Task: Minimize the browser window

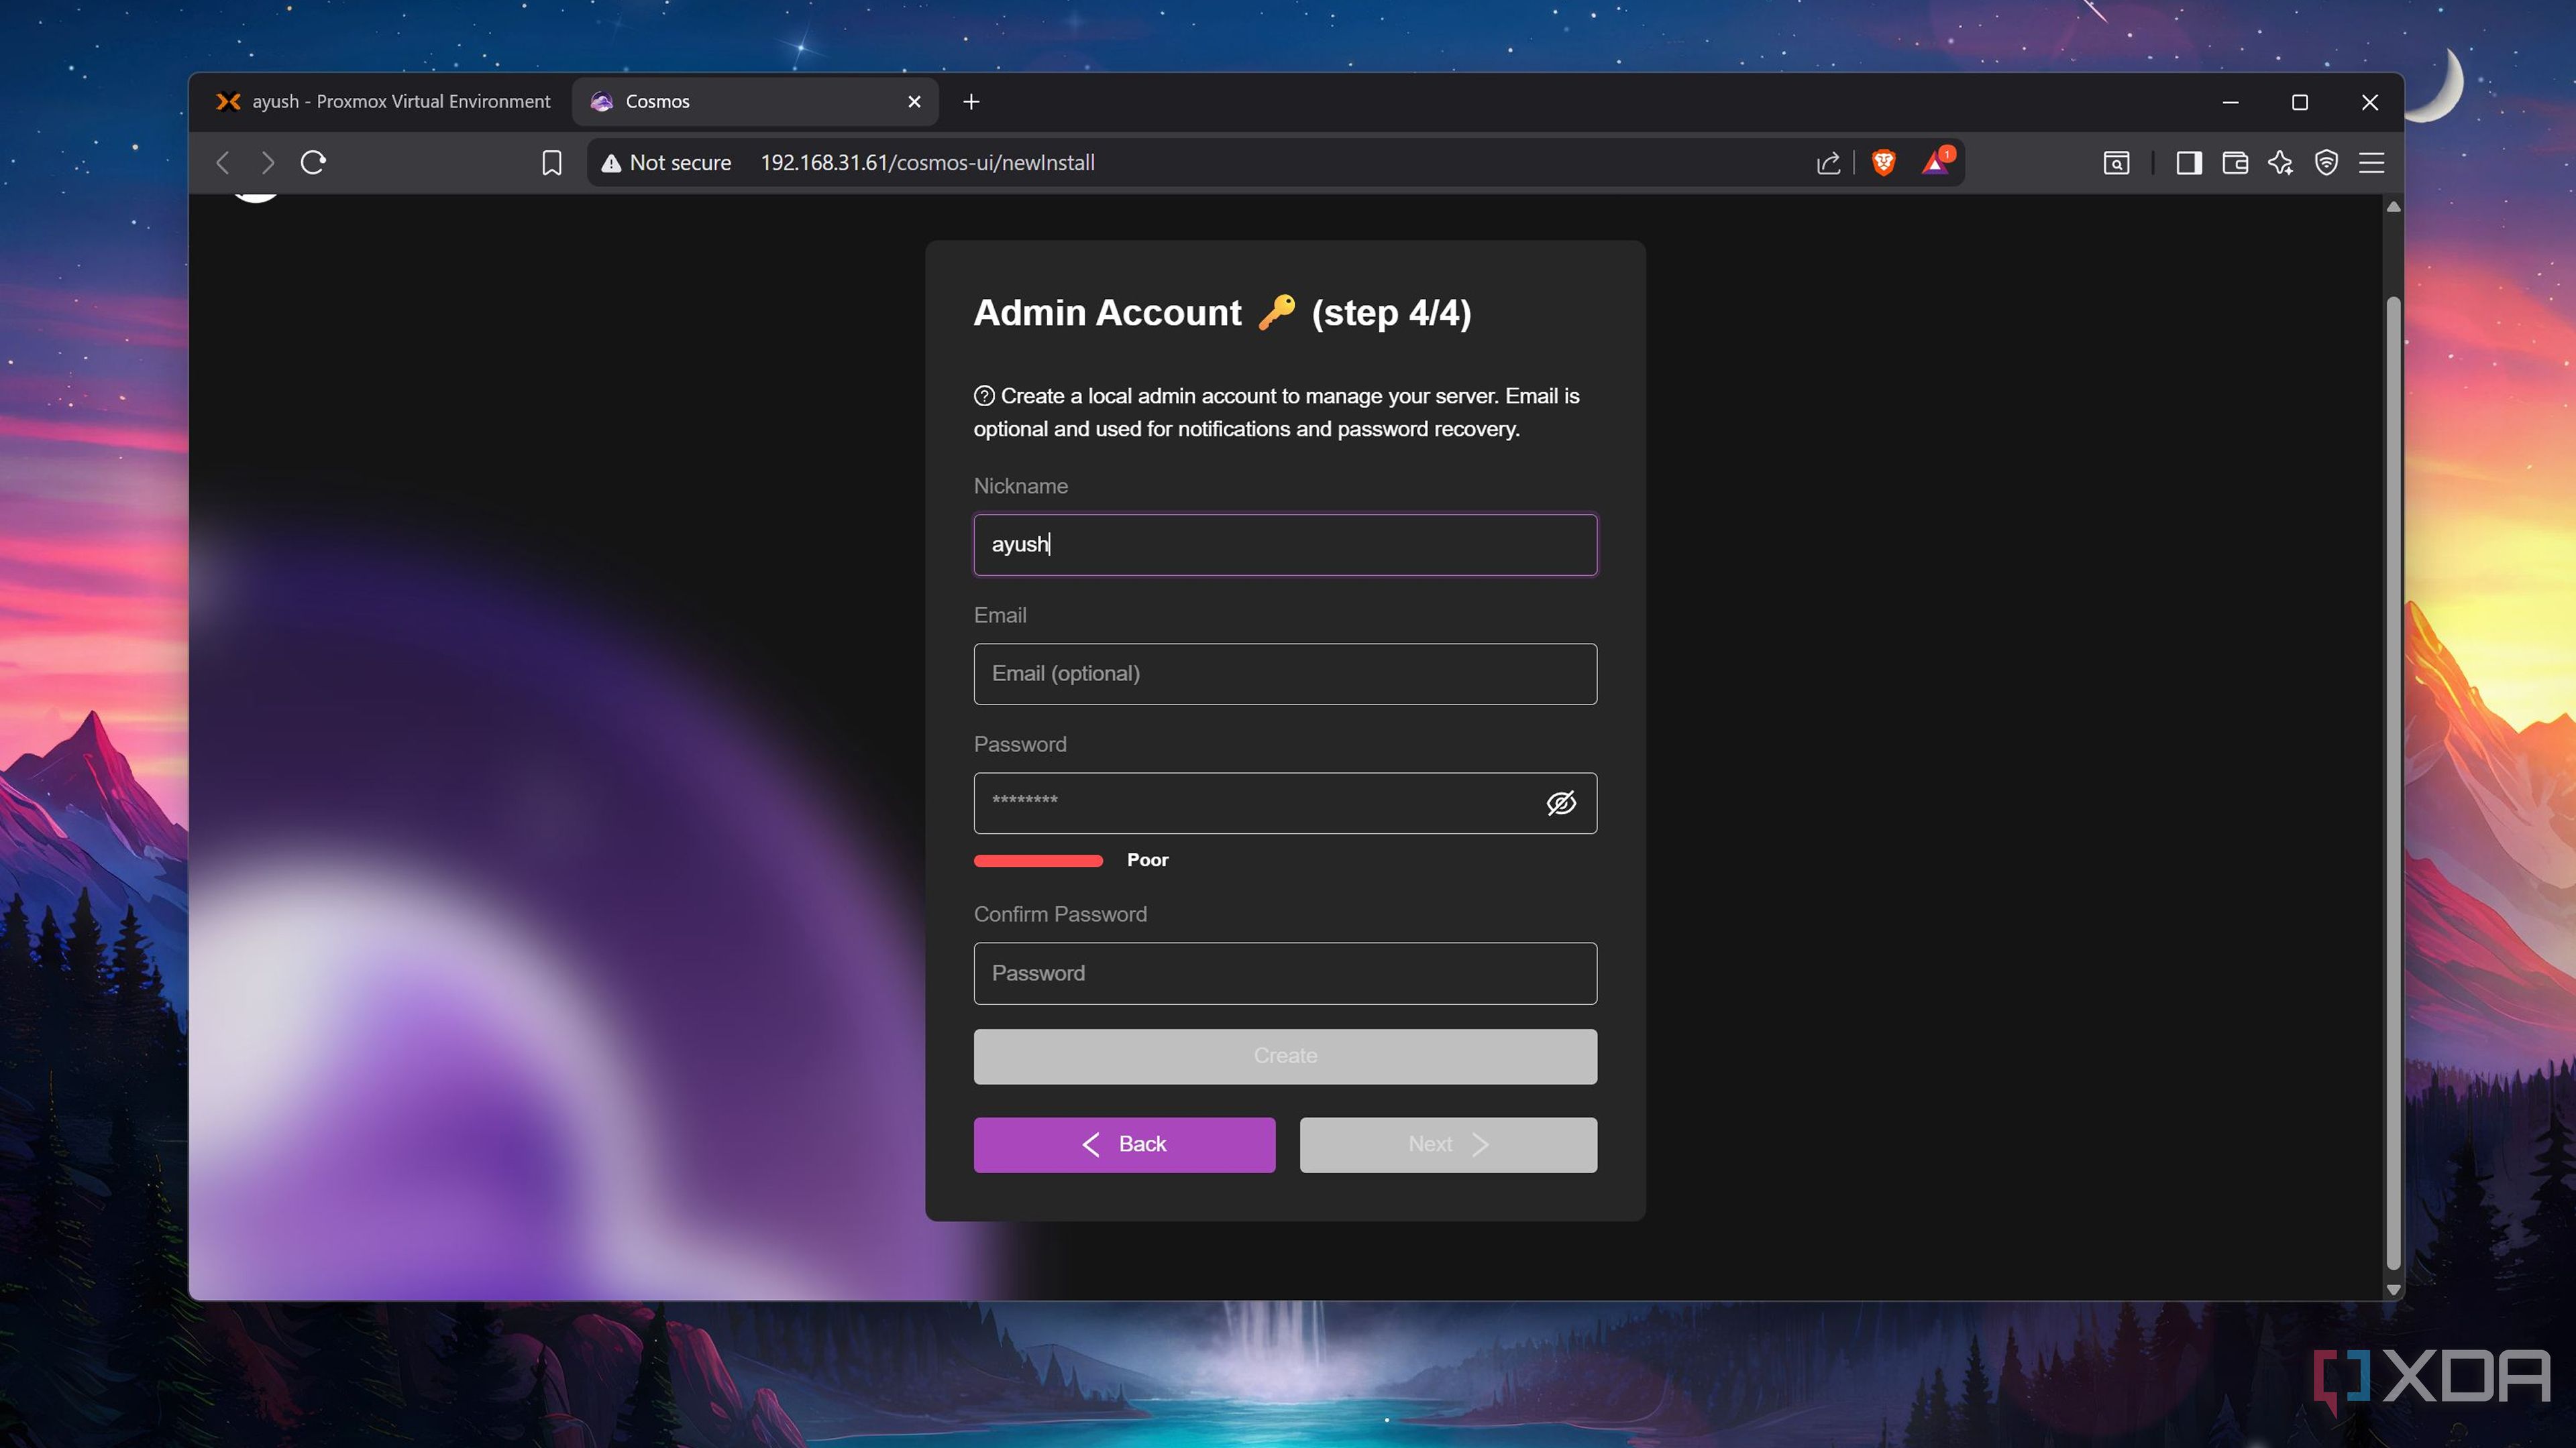Action: 2230,102
